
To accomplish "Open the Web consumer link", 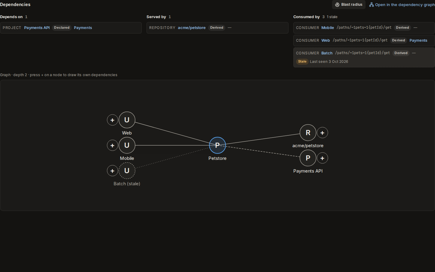I will pyautogui.click(x=325, y=40).
